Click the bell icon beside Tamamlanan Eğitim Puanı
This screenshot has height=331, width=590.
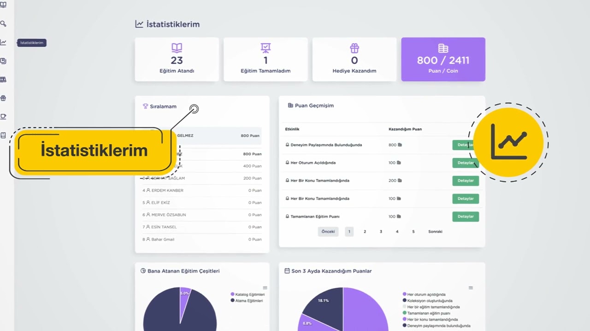point(287,217)
